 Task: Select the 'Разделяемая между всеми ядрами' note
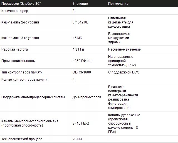click(119, 38)
